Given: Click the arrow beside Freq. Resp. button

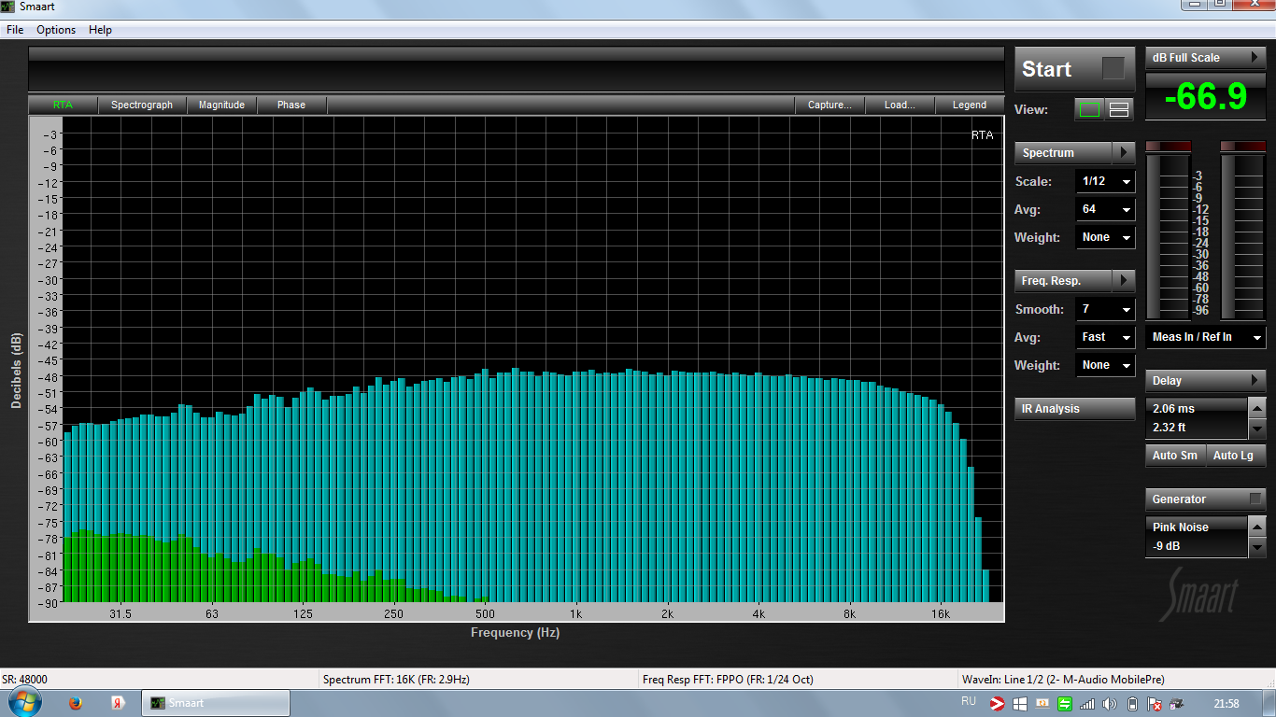Looking at the screenshot, I should (1125, 281).
